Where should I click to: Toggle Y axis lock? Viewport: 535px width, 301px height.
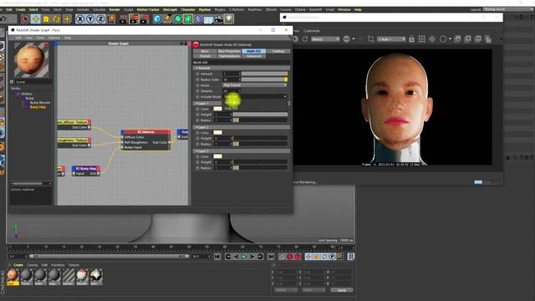tap(90, 19)
